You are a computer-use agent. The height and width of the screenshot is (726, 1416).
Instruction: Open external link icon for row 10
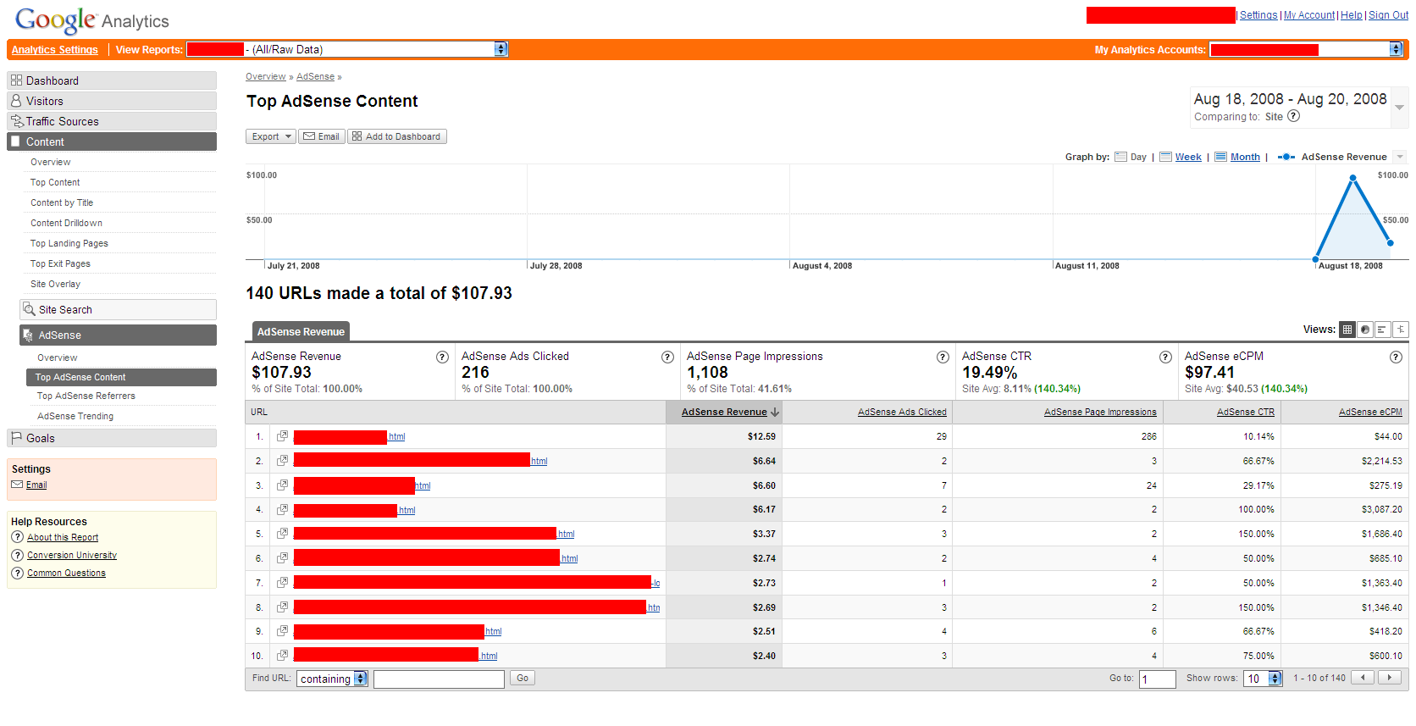point(282,656)
